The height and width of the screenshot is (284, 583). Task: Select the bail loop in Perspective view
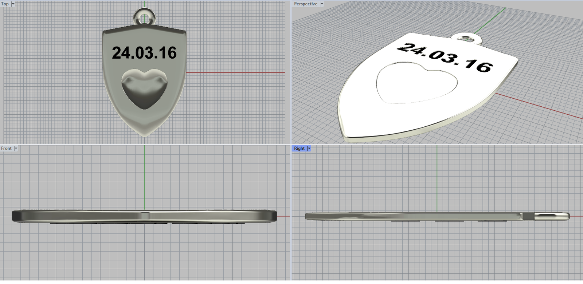(x=466, y=38)
